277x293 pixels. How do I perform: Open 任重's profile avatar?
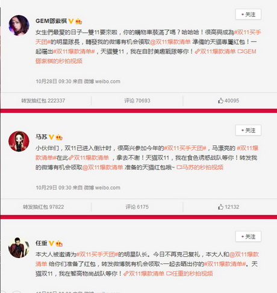tap(19, 248)
